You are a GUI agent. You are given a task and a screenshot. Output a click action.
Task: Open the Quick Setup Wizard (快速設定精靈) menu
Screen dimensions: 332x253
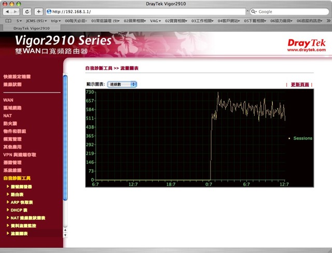tap(17, 76)
